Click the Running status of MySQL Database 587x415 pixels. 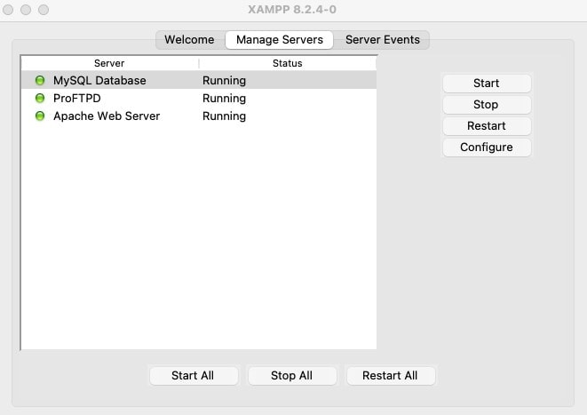[x=225, y=81]
